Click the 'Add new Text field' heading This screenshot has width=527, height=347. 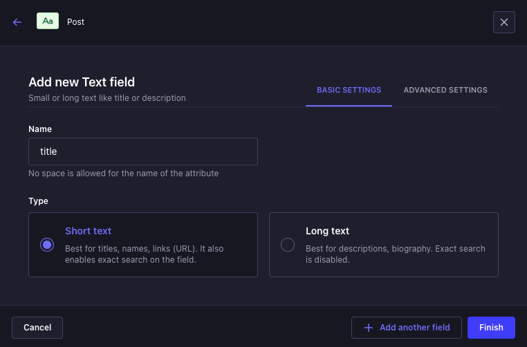pyautogui.click(x=82, y=83)
